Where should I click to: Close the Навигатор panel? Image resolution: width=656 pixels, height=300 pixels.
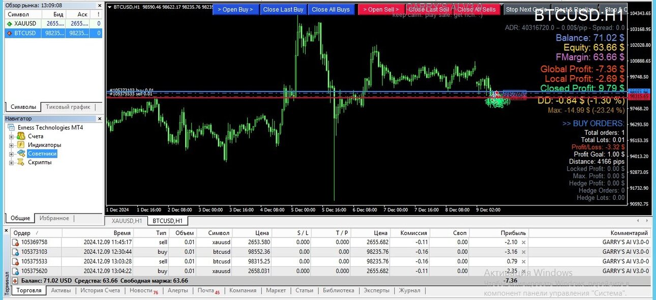[99, 118]
